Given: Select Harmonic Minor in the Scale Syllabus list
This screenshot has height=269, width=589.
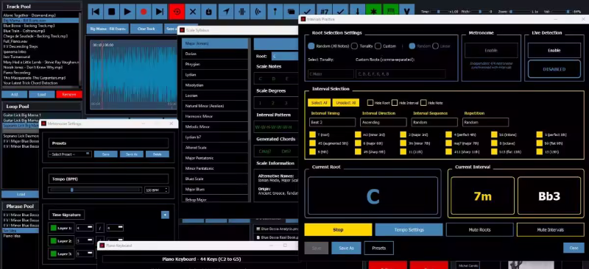Looking at the screenshot, I should coord(215,116).
